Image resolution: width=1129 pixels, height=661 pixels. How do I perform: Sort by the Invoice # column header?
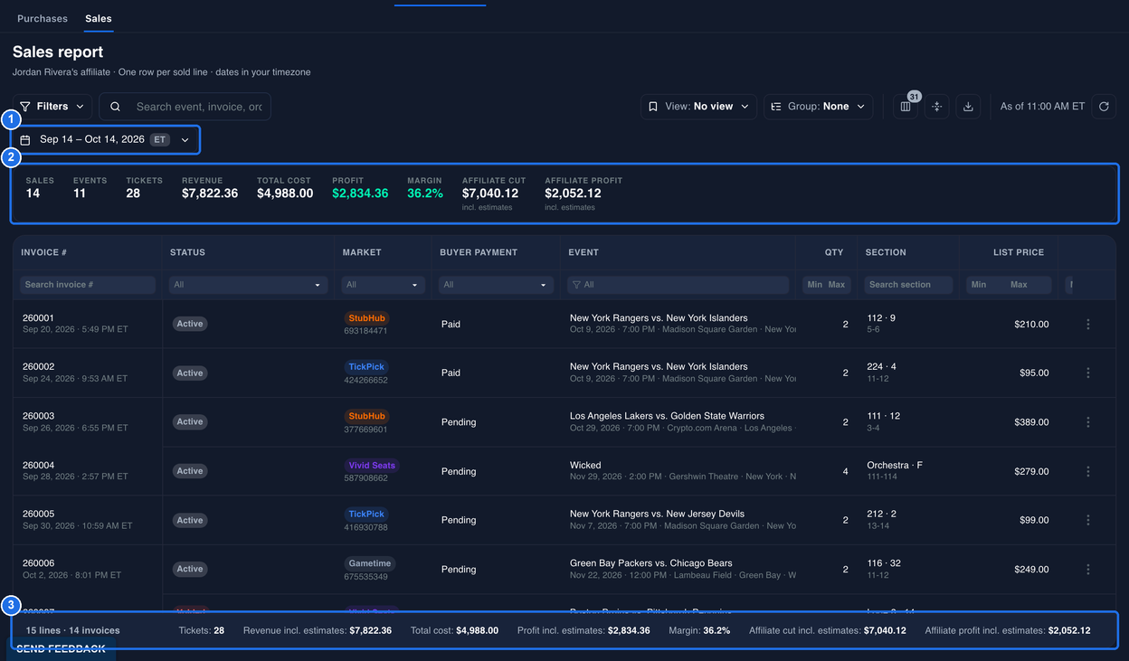click(44, 252)
